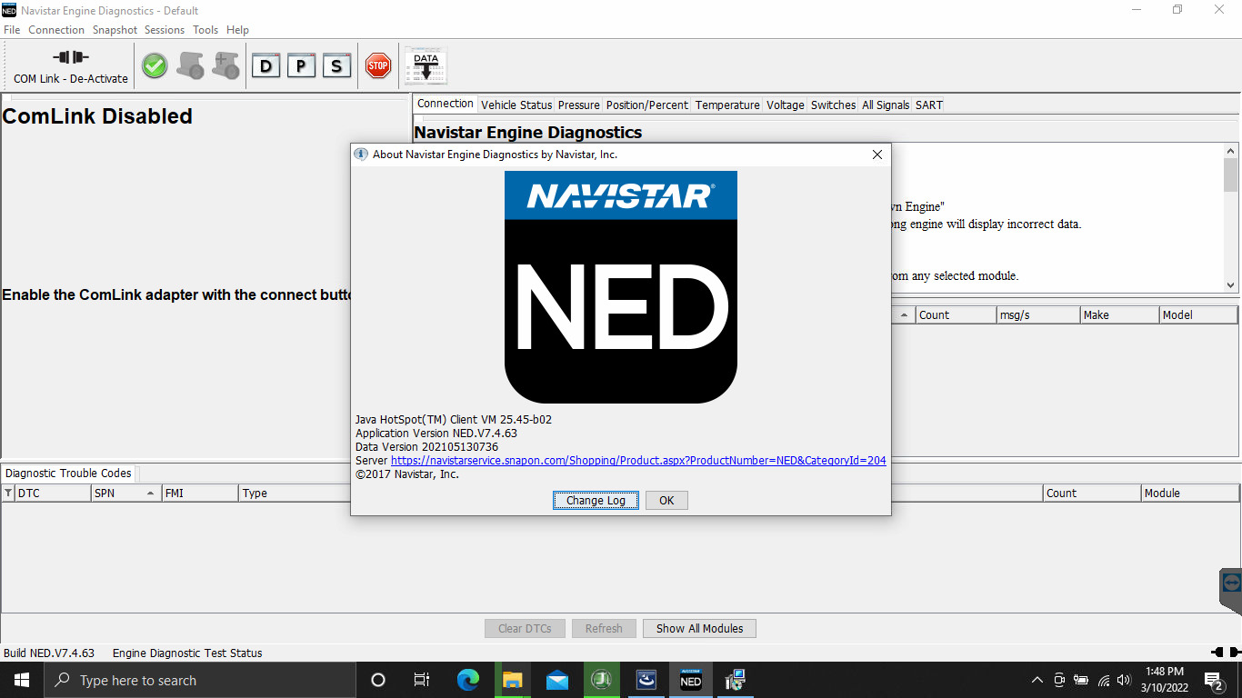Open the File menu
1242x698 pixels.
tap(12, 30)
